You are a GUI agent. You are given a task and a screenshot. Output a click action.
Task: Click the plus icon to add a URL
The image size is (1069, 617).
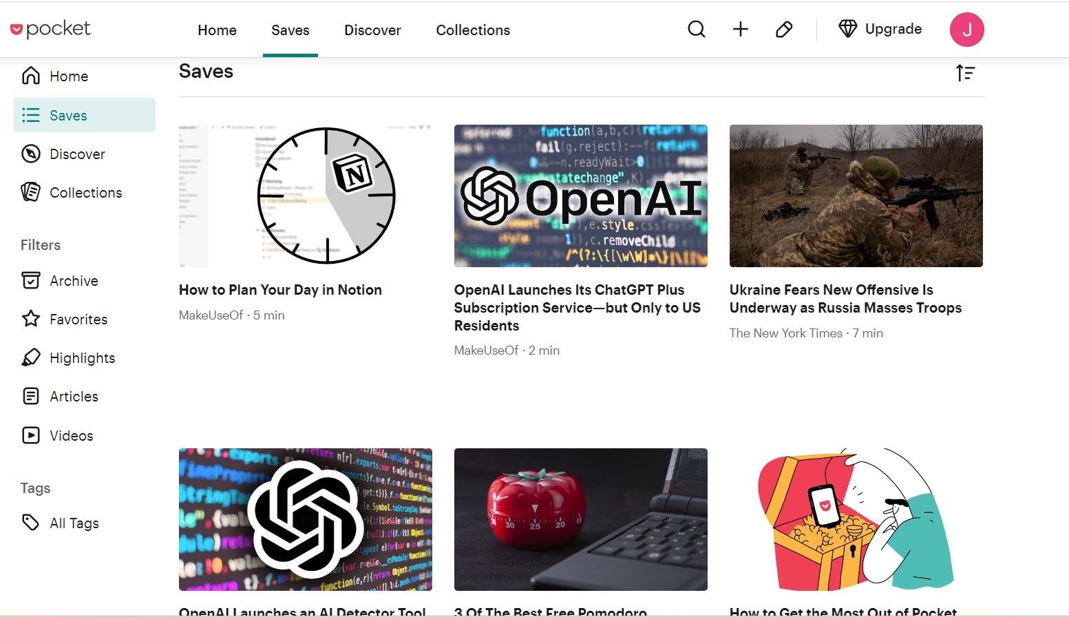[741, 29]
